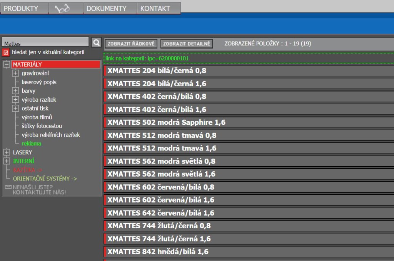Click the magnifier search icon
This screenshot has width=394, height=261.
tap(96, 42)
